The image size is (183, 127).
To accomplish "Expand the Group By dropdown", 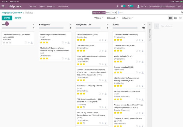I will click(x=112, y=18).
